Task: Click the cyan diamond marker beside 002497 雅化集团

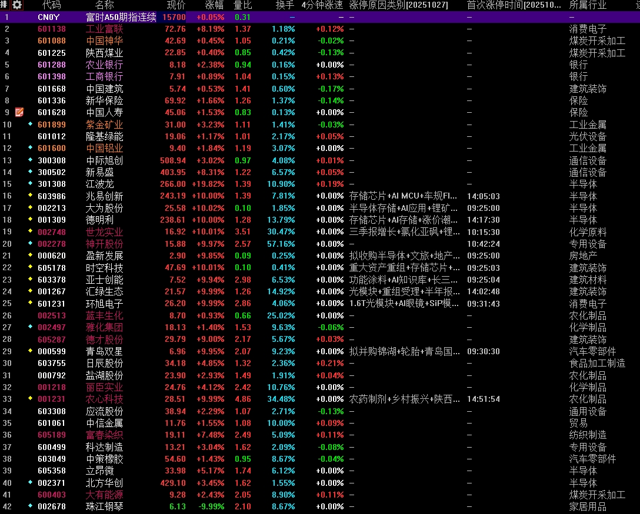Action: tap(30, 327)
